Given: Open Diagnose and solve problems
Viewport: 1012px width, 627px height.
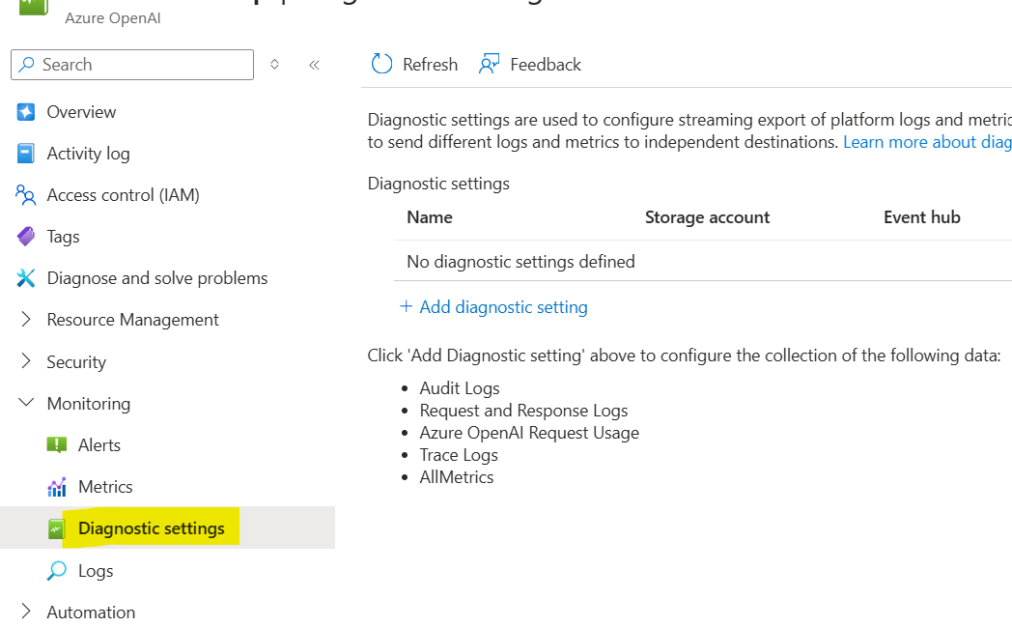Looking at the screenshot, I should [157, 278].
